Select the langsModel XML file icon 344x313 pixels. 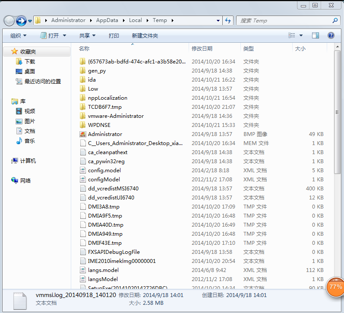pos(83,279)
